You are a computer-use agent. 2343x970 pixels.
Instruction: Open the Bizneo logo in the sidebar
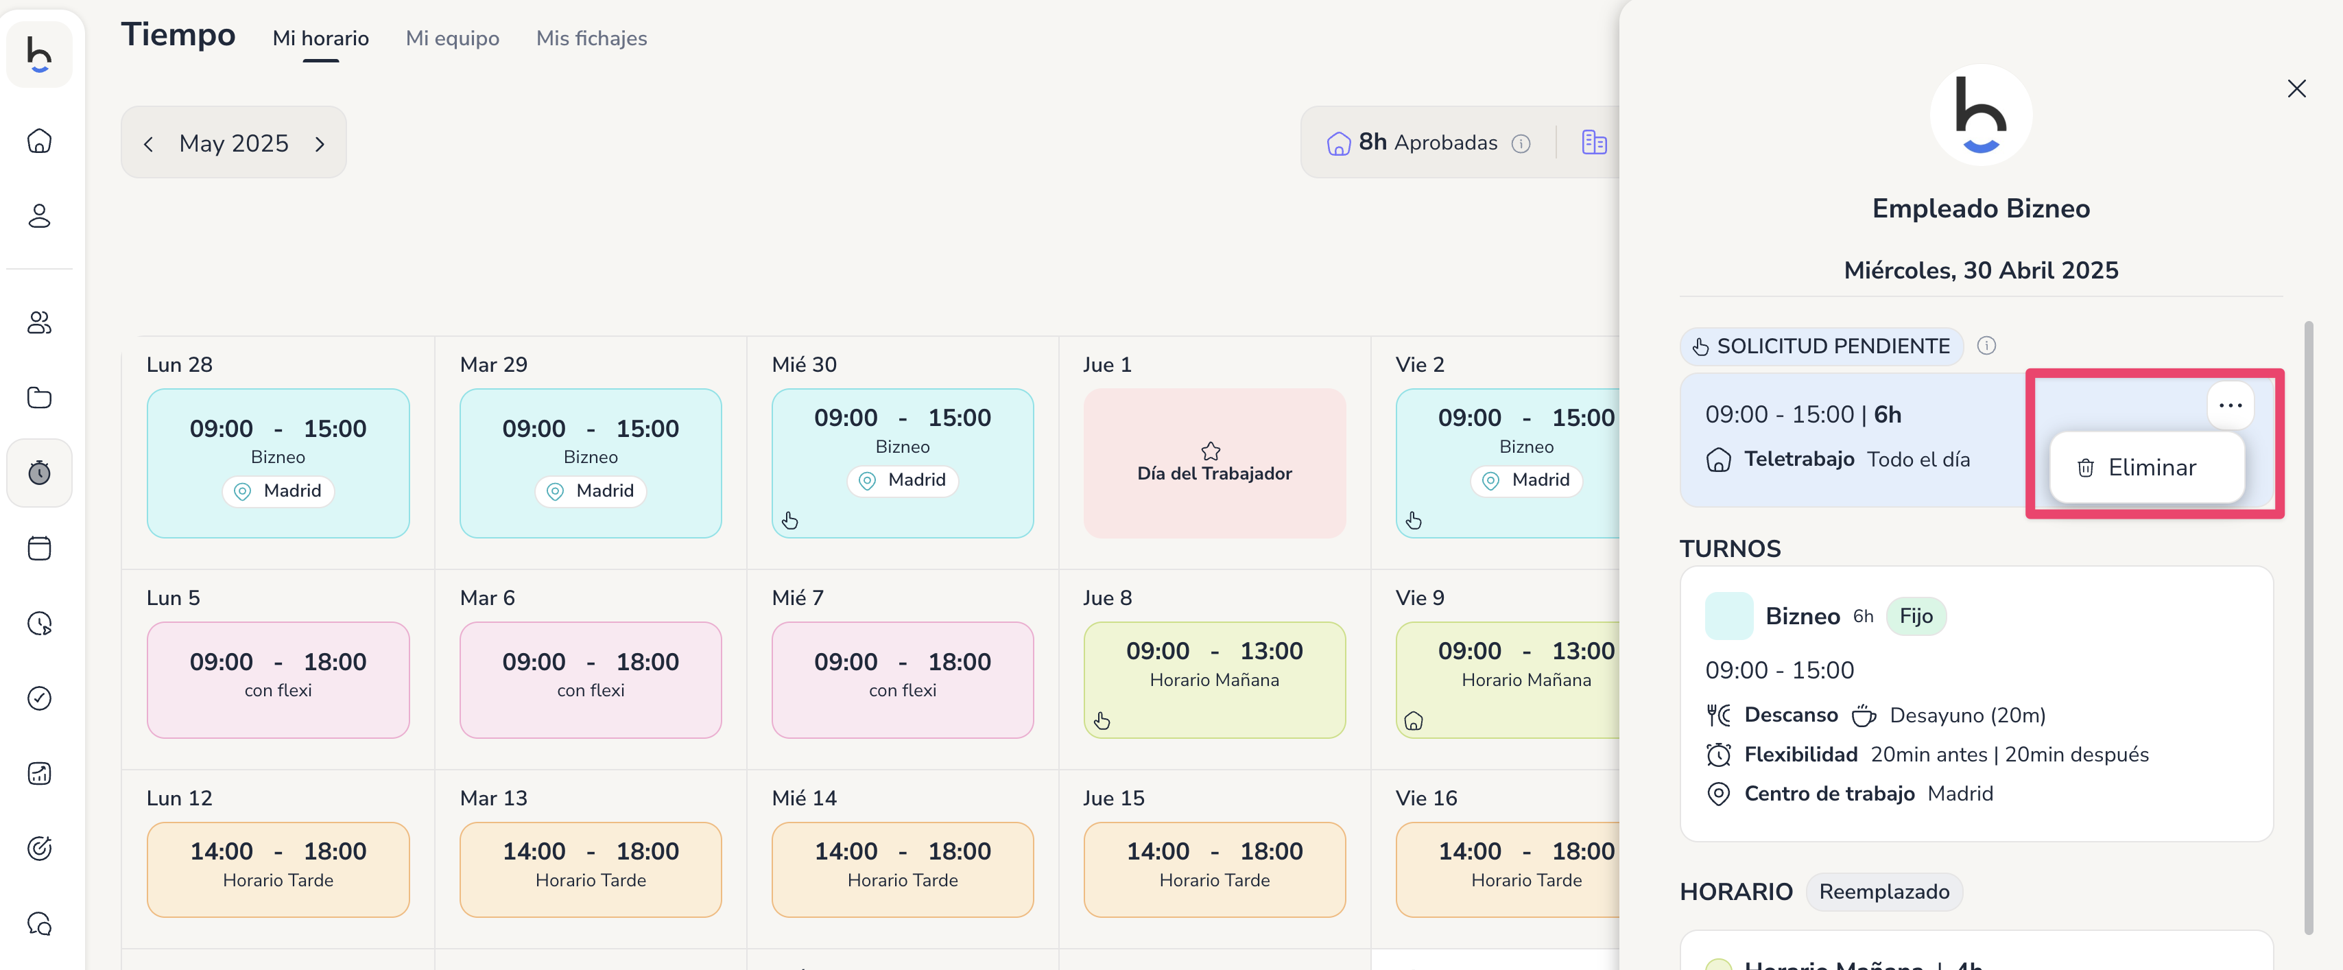point(39,55)
